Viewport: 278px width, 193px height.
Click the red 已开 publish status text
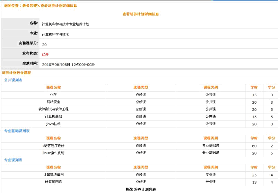45,55
